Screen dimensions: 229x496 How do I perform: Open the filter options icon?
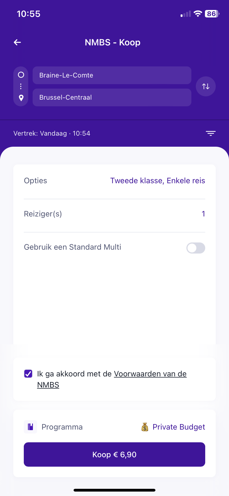pos(210,133)
